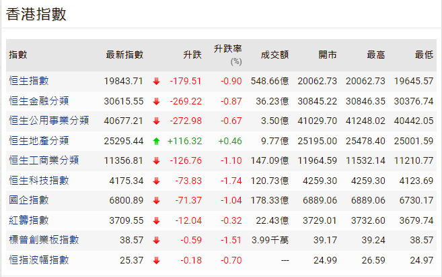Click the red down arrow for 紅籌指數
Screen dimensions: 442x277
(156, 220)
